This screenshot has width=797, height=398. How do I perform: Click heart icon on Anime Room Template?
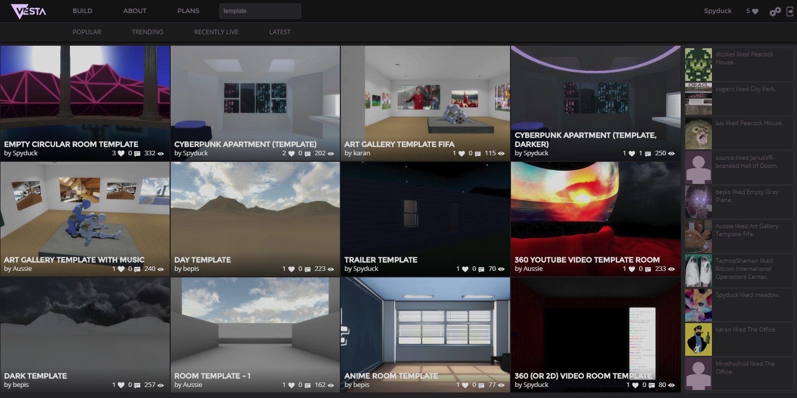[465, 385]
